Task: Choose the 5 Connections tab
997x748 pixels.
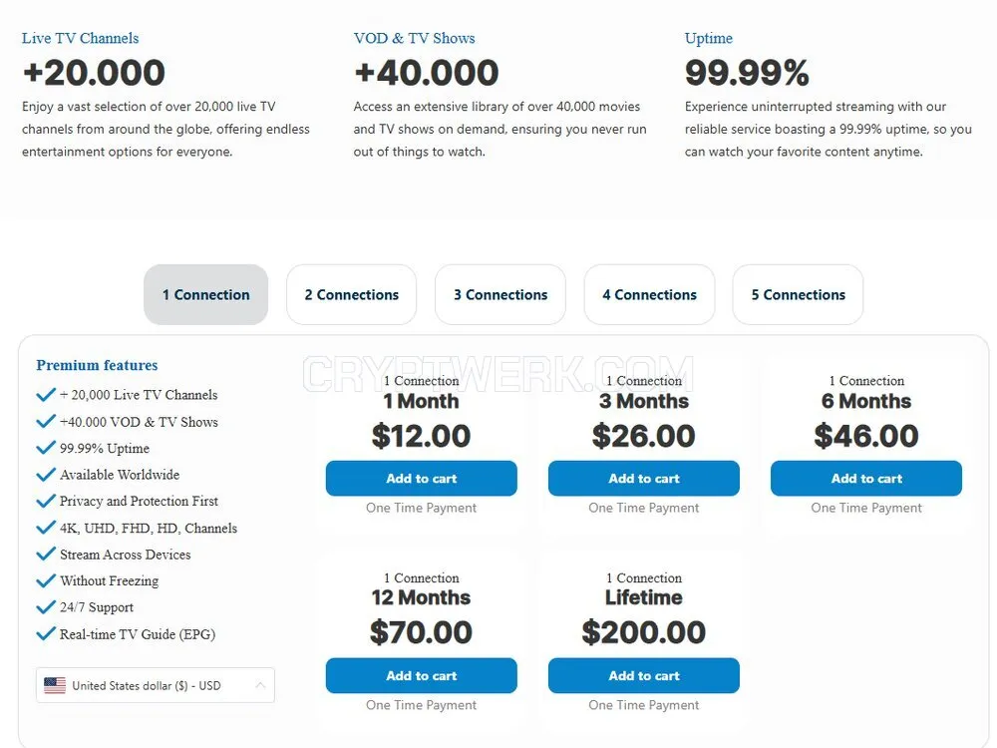Action: pyautogui.click(x=798, y=294)
